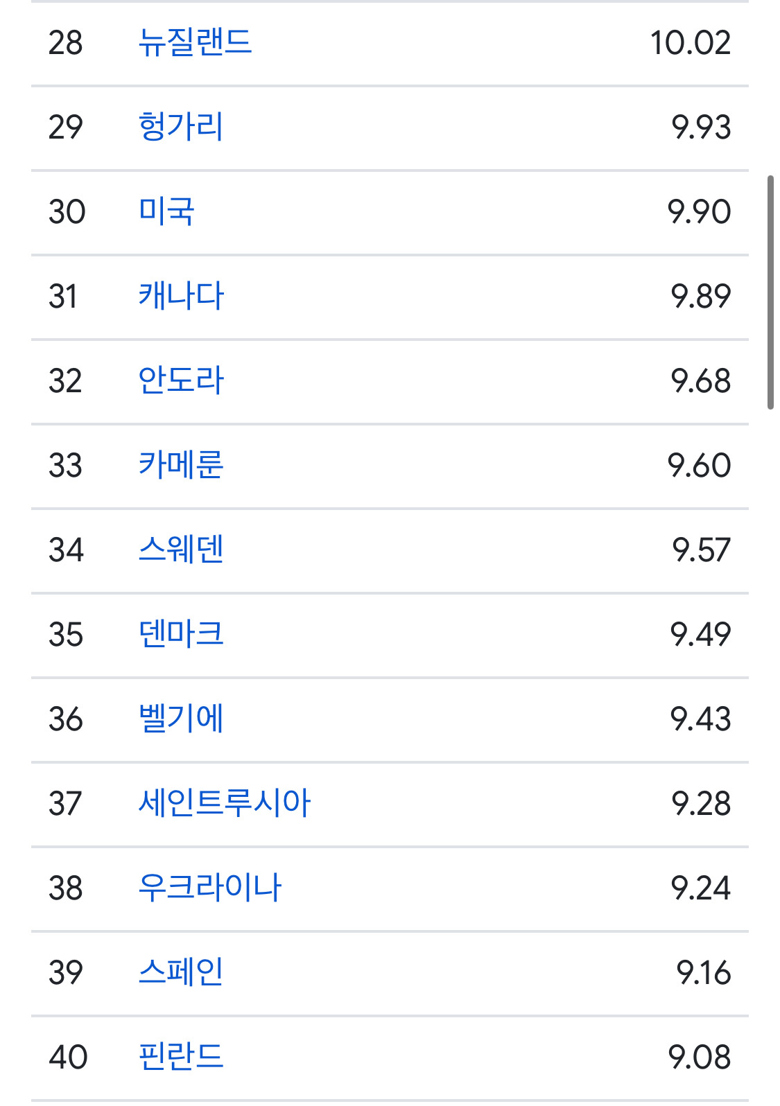This screenshot has width=780, height=1106.
Task: Open the 안도라 country page link
Action: coord(181,380)
